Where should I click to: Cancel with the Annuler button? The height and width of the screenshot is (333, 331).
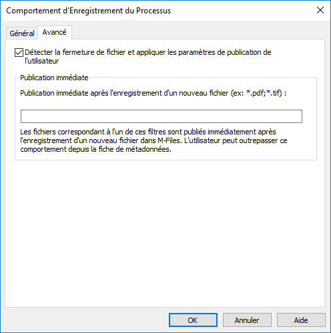tap(247, 320)
